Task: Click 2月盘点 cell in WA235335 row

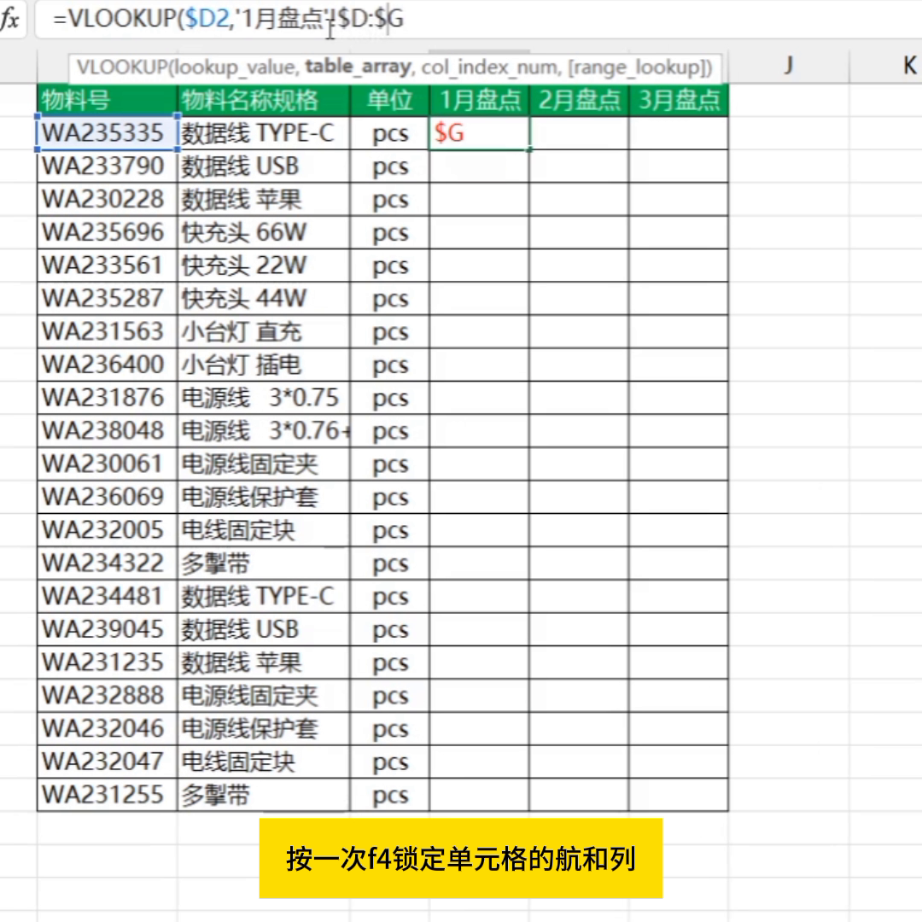Action: click(579, 133)
